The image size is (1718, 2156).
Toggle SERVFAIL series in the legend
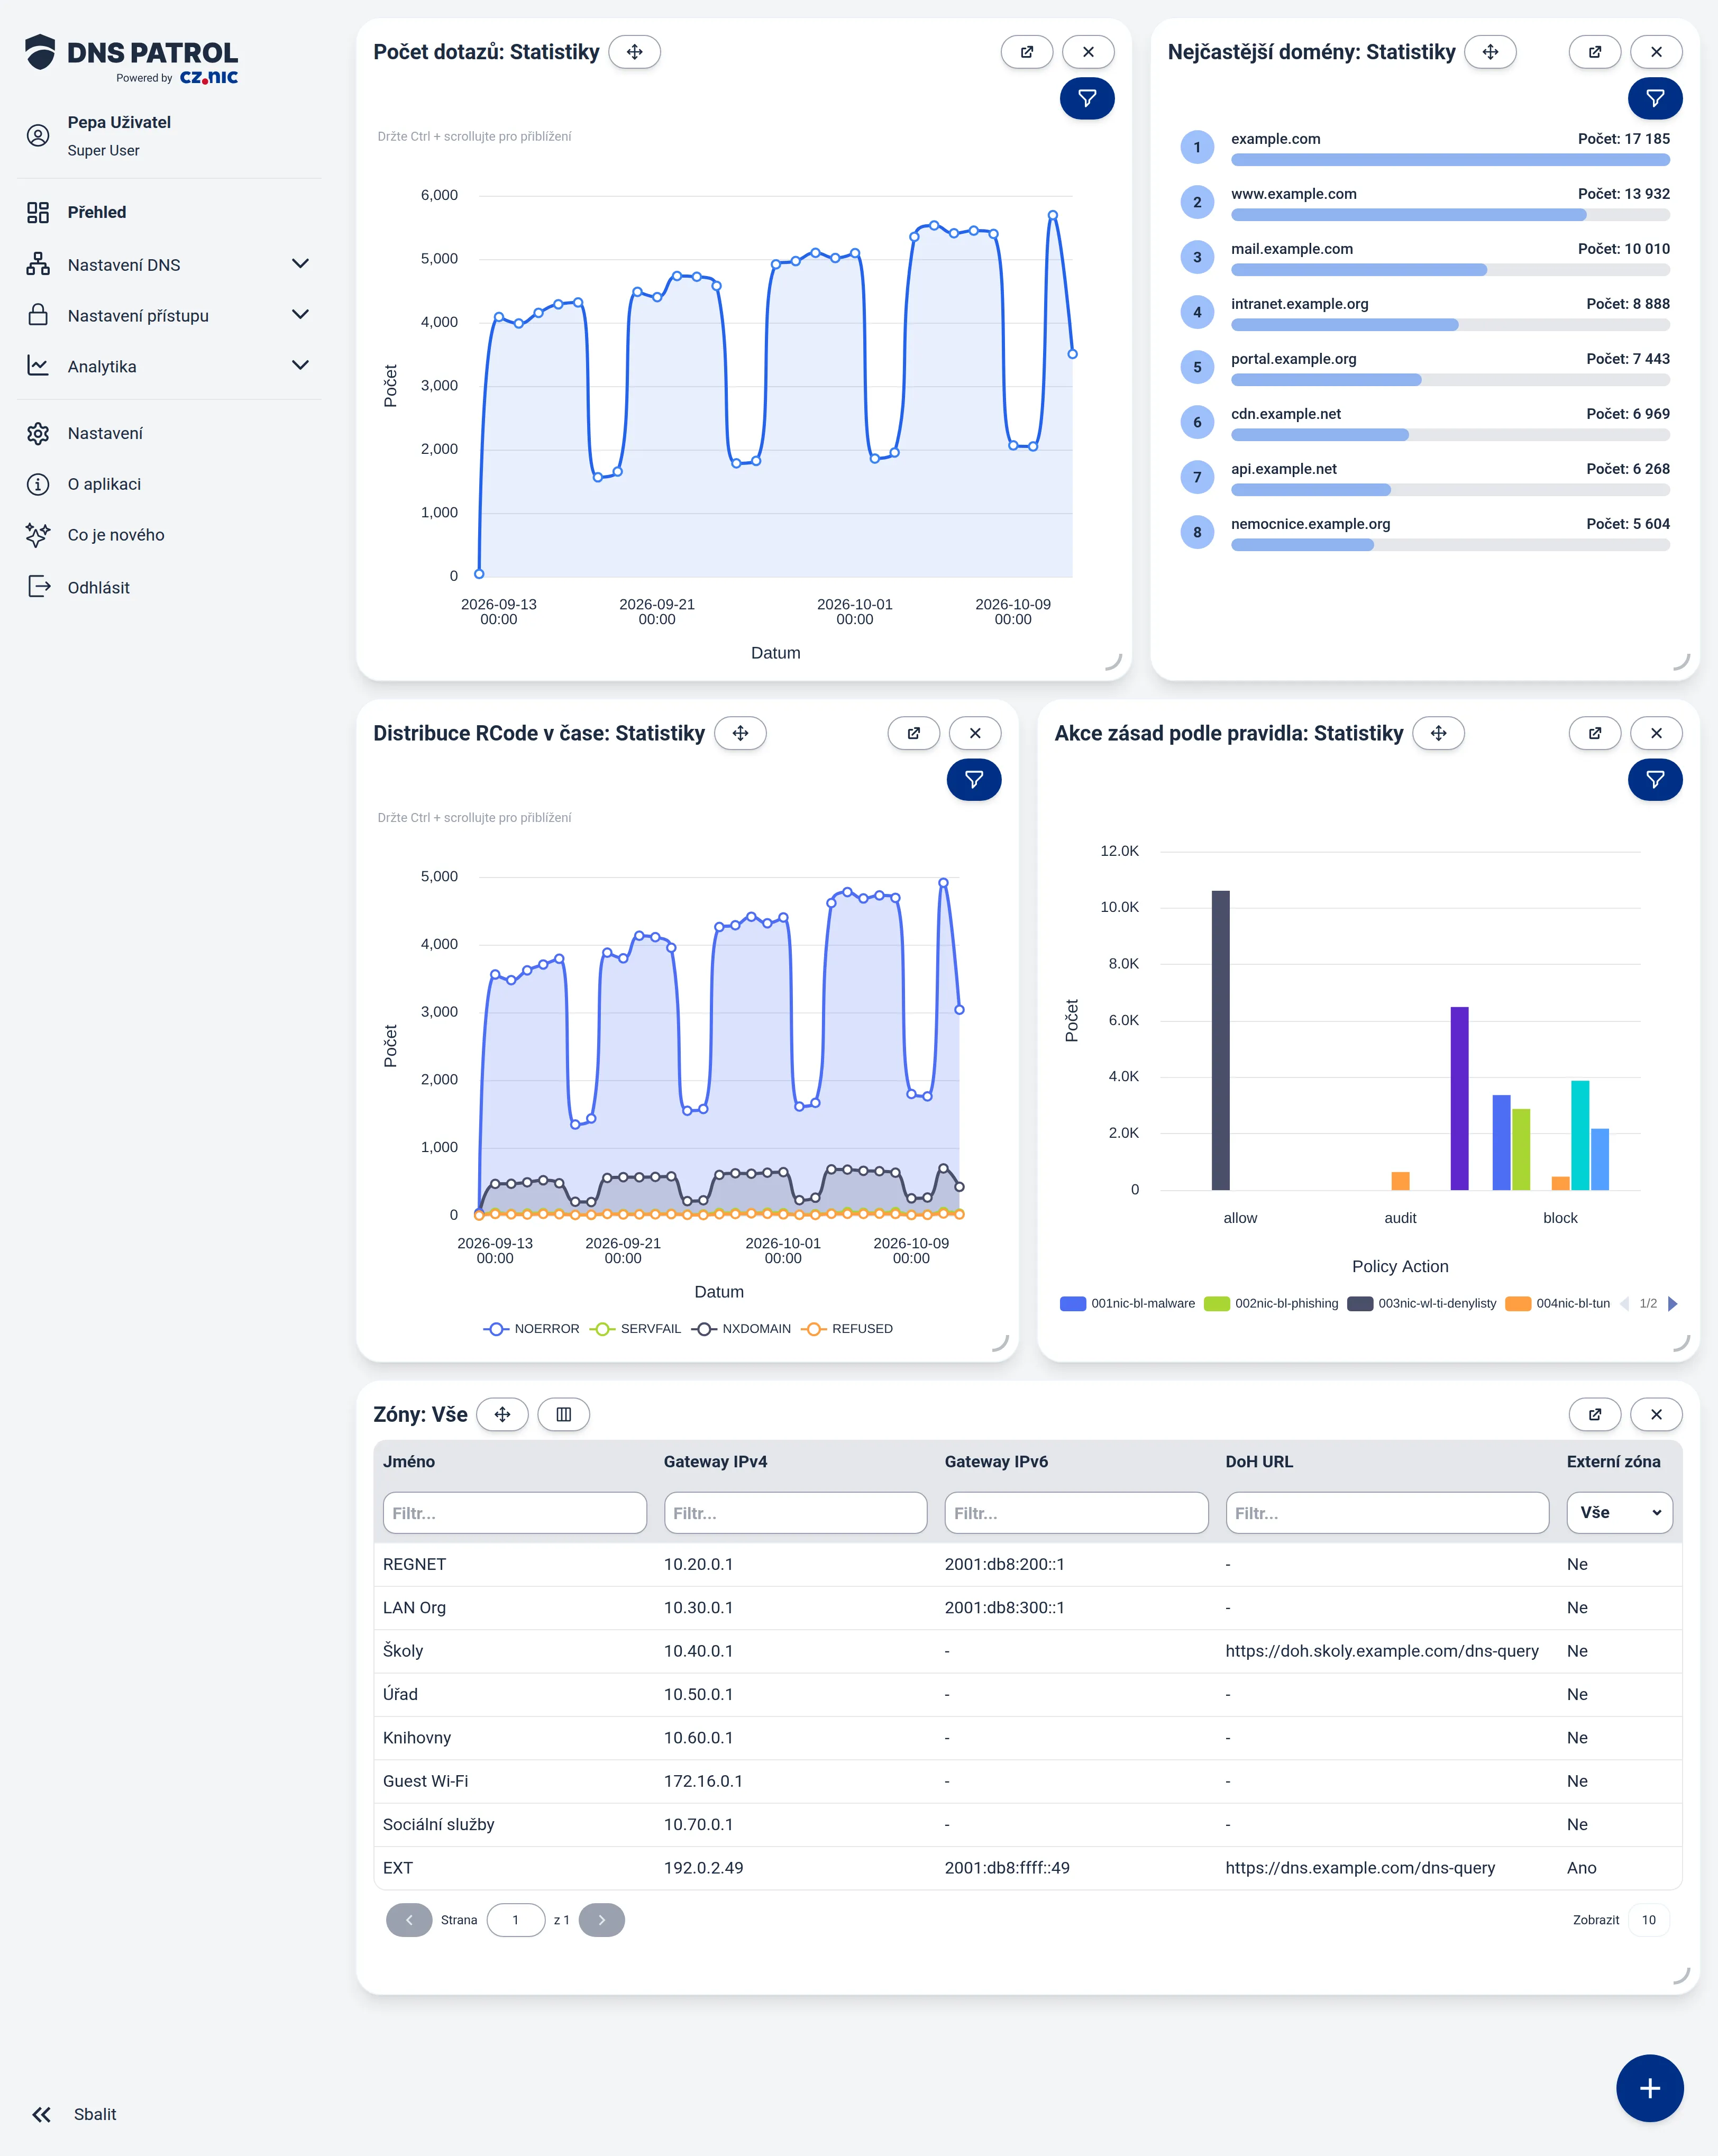point(636,1329)
